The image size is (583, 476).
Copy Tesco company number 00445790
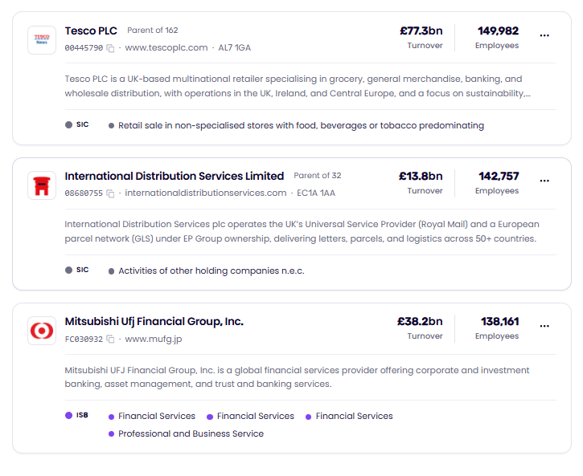[110, 48]
